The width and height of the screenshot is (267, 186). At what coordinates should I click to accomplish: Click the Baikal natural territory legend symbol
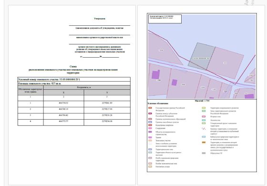(x=204, y=137)
